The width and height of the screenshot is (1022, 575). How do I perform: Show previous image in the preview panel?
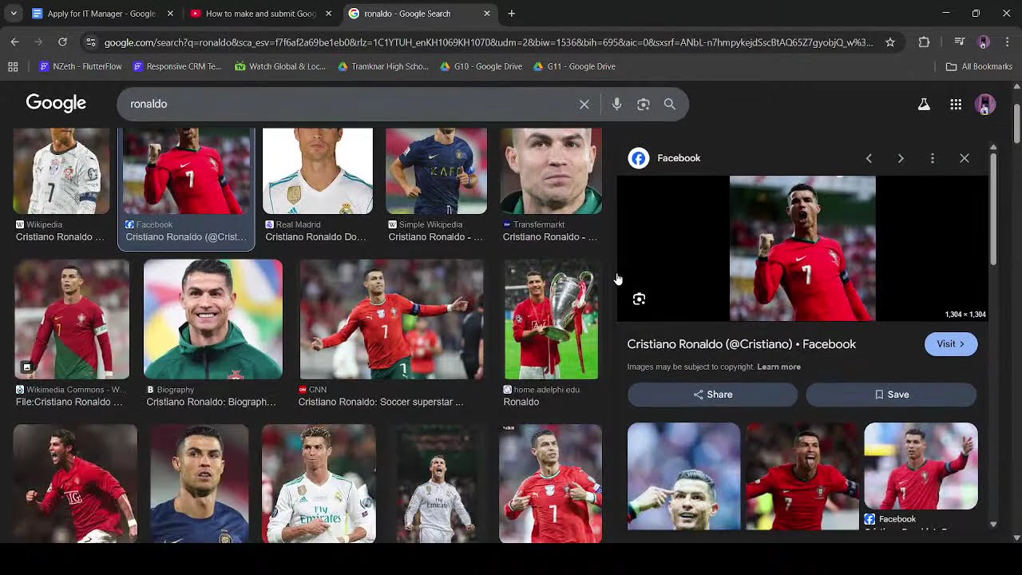coord(869,158)
